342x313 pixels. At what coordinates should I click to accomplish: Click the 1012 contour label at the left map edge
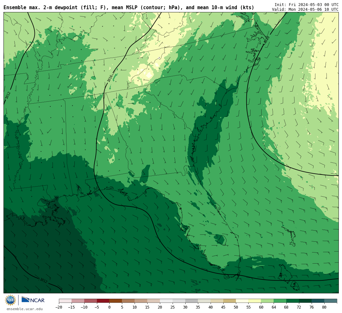pos(8,95)
